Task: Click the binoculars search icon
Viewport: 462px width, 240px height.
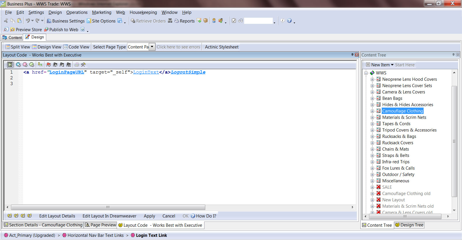Action: [170, 21]
